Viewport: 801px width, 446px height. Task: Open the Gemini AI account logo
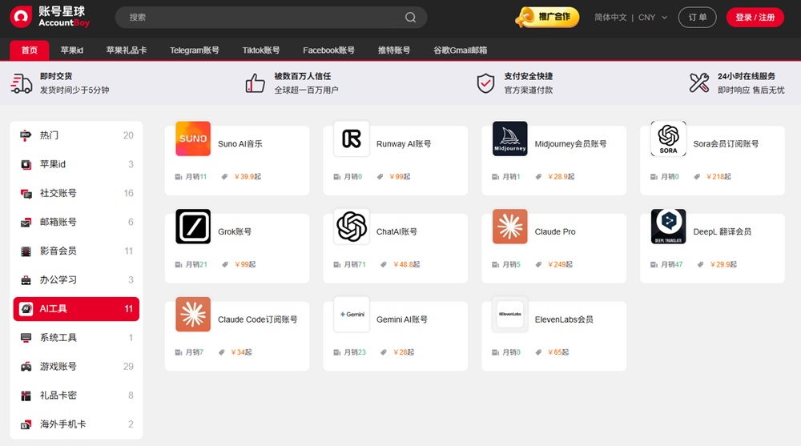pyautogui.click(x=351, y=315)
